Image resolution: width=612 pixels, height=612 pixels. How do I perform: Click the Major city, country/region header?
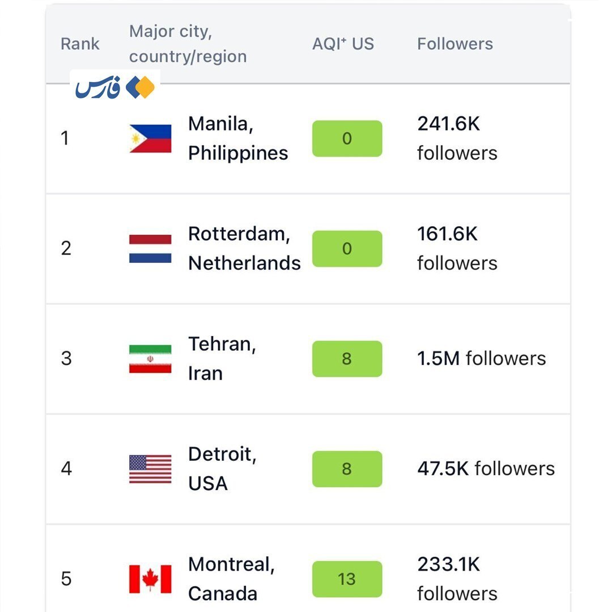click(188, 44)
